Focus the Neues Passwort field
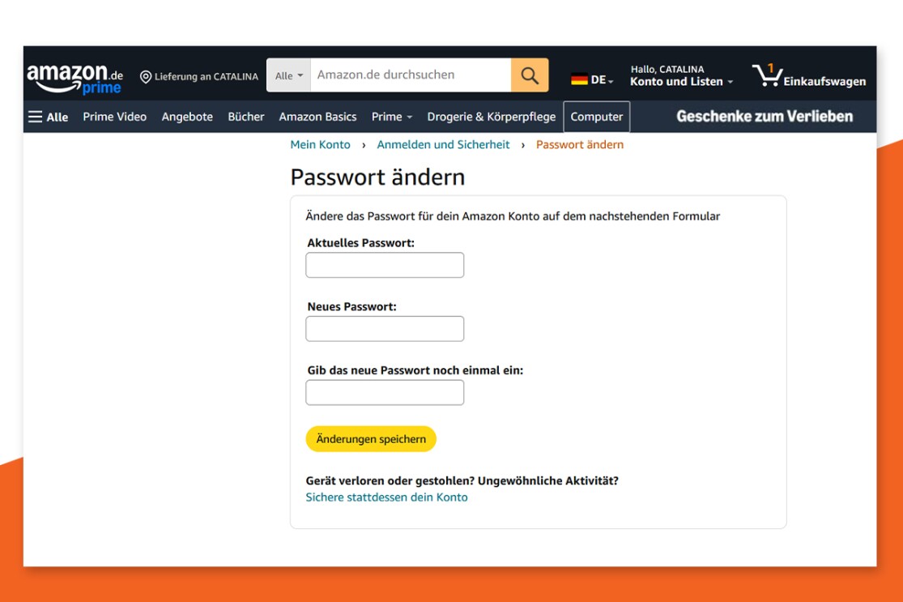Image resolution: width=903 pixels, height=602 pixels. (x=385, y=329)
